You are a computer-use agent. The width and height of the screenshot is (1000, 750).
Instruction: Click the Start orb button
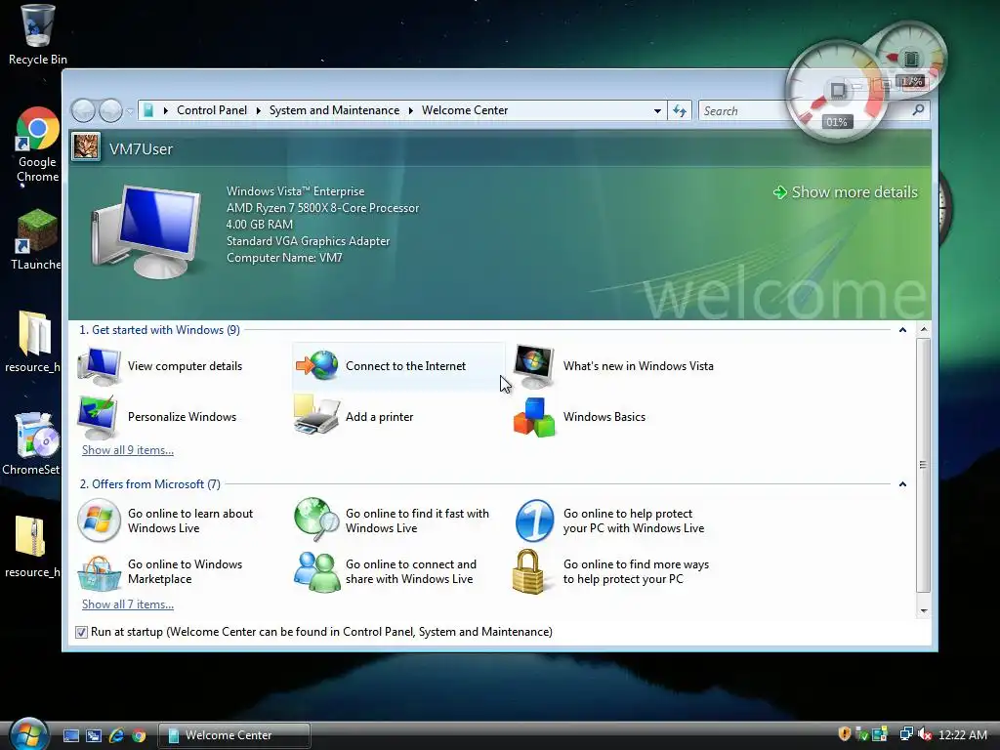[29, 734]
